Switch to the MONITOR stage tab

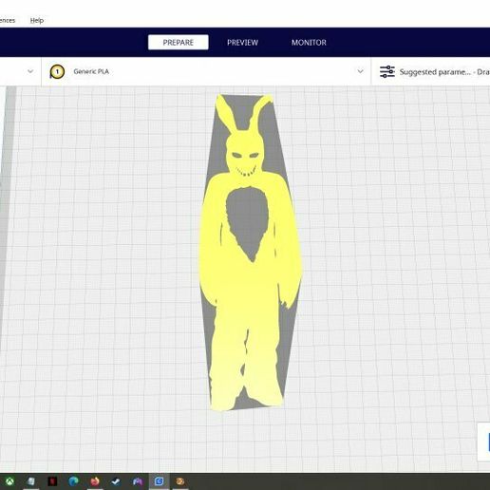[309, 43]
